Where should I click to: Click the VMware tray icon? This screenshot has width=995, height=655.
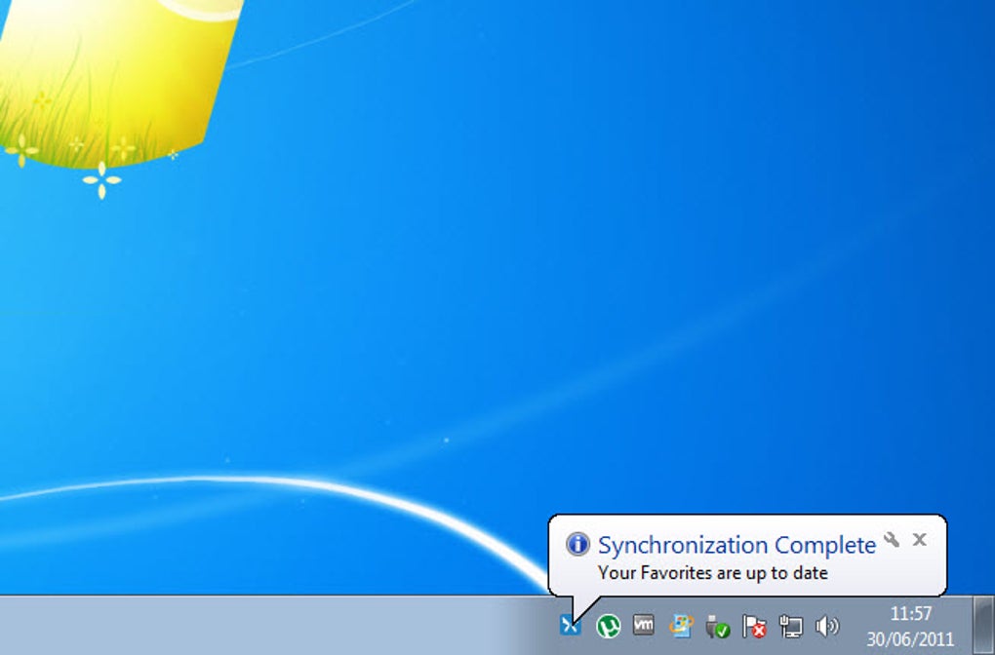[644, 625]
